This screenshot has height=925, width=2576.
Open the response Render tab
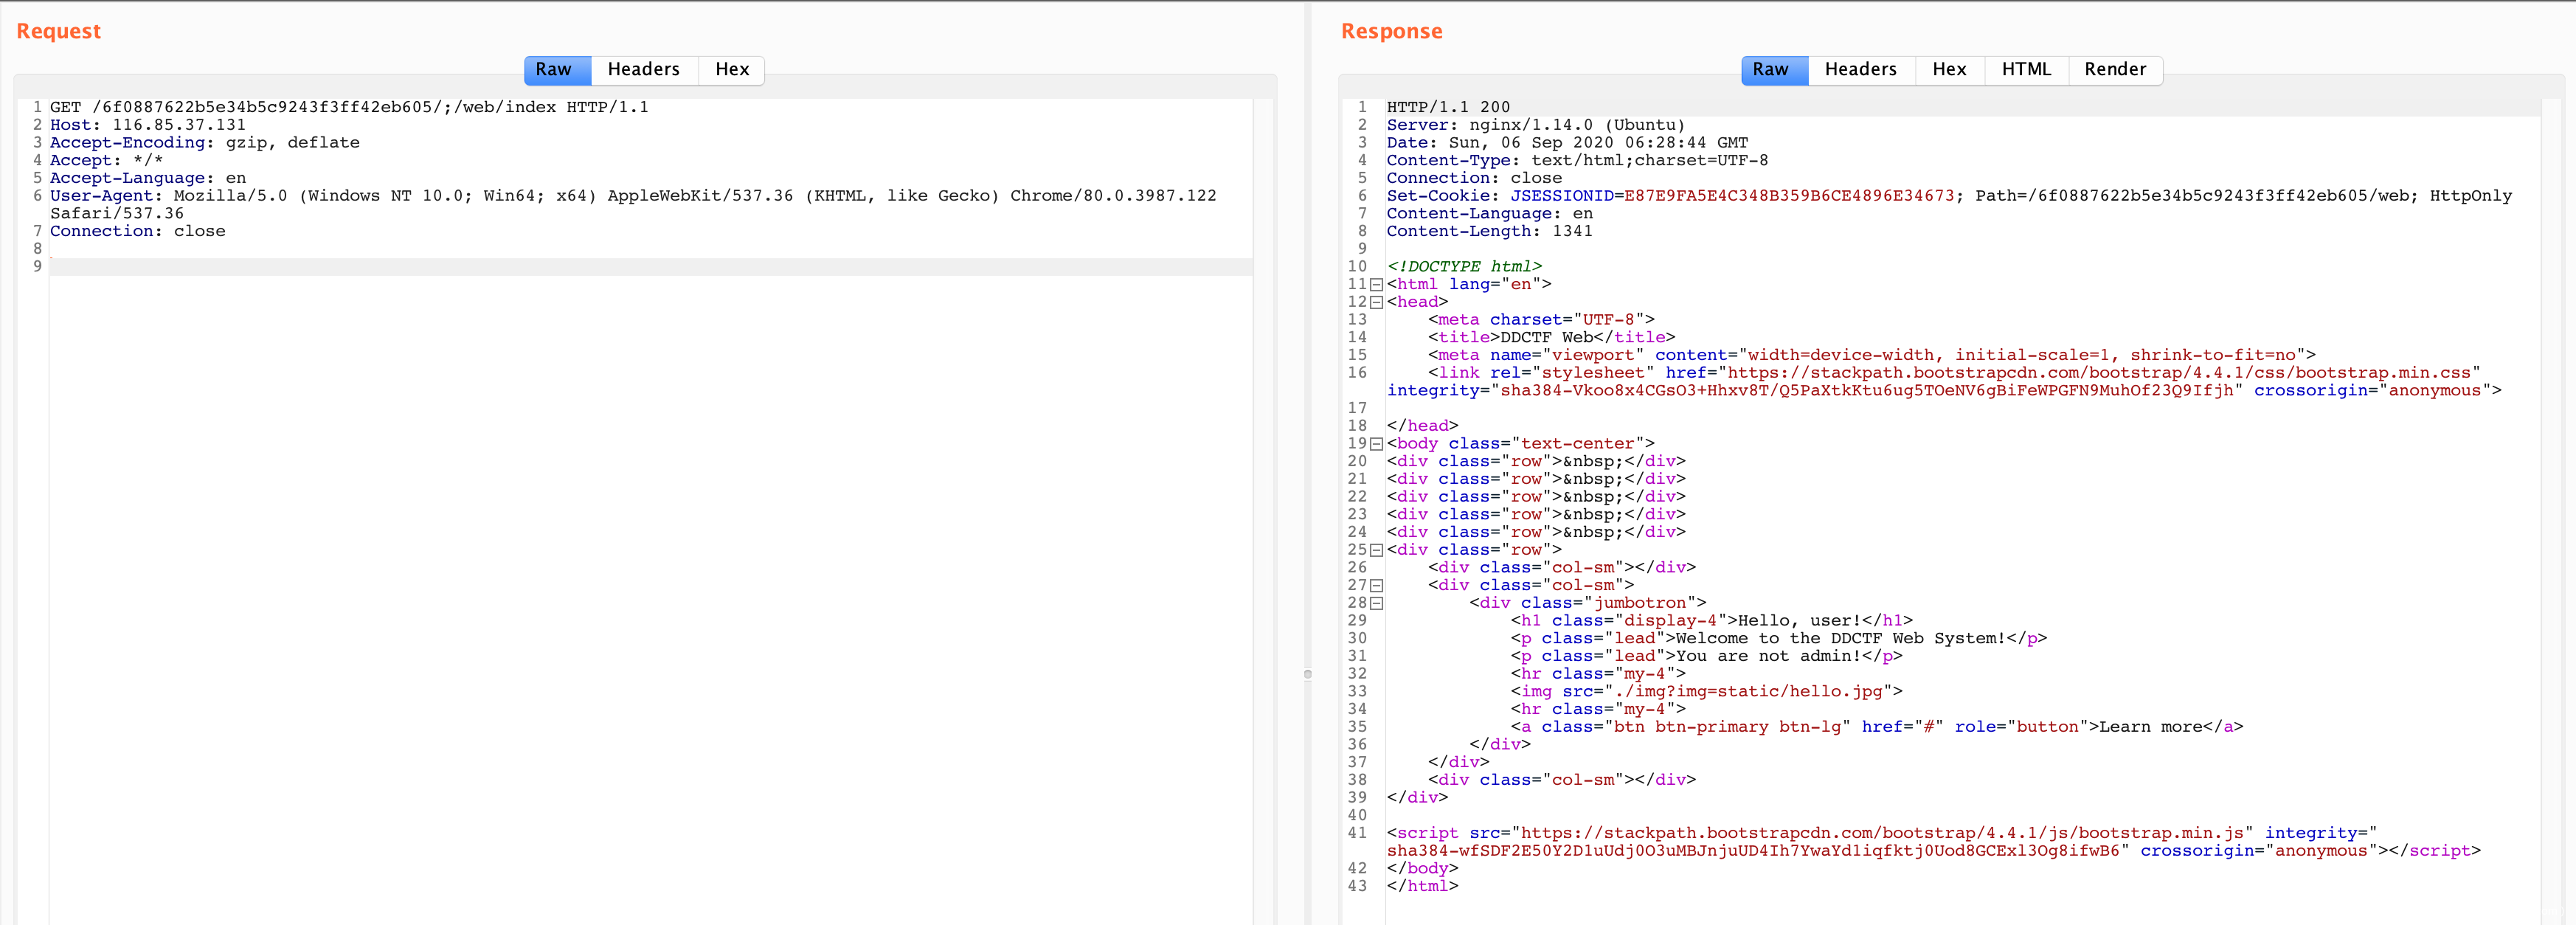pyautogui.click(x=2114, y=69)
